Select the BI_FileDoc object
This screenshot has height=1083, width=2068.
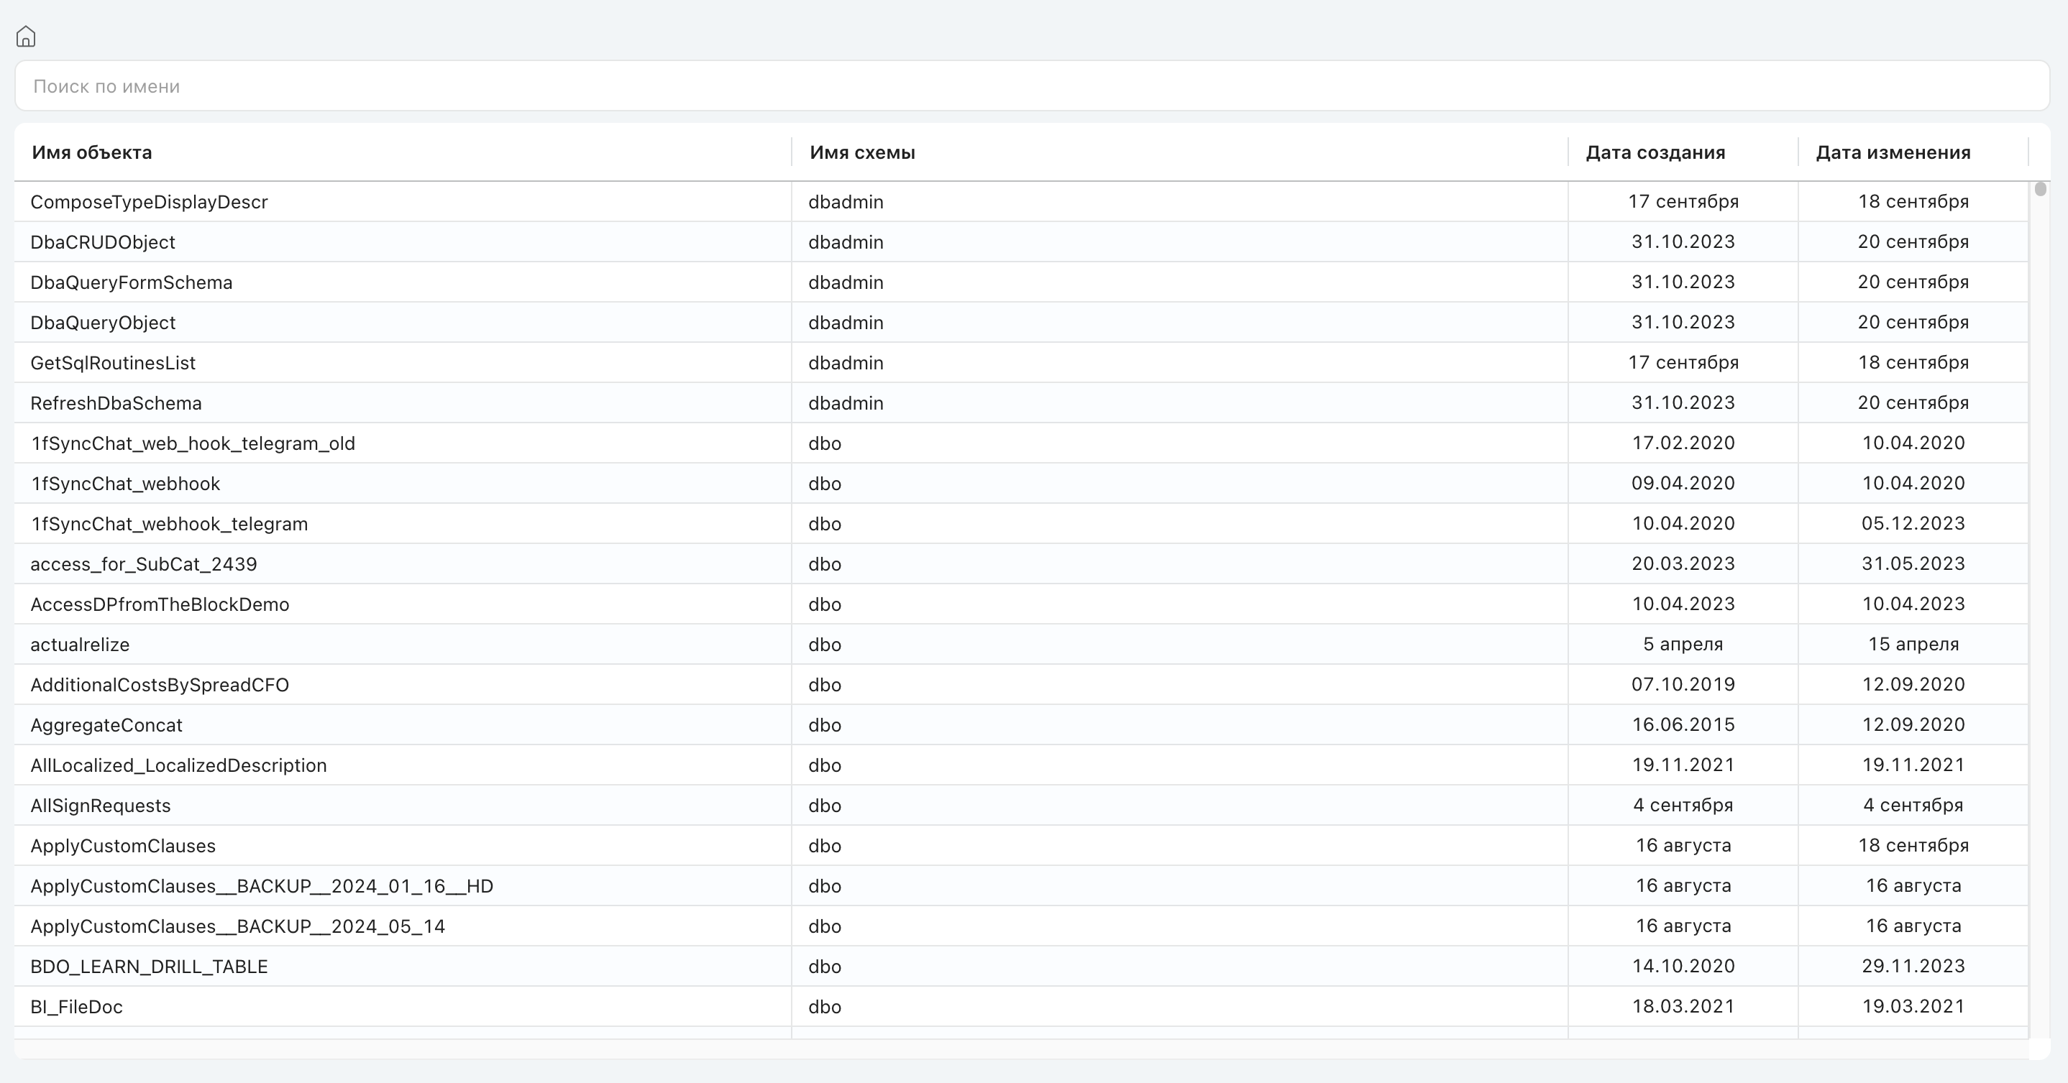click(x=76, y=1007)
